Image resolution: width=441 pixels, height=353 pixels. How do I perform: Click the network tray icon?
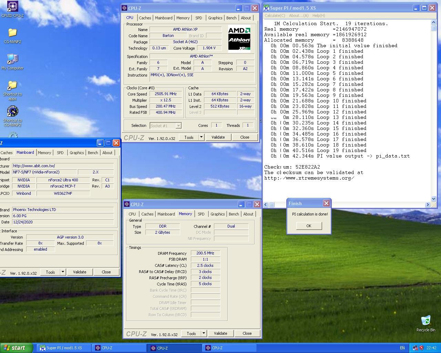click(x=415, y=348)
